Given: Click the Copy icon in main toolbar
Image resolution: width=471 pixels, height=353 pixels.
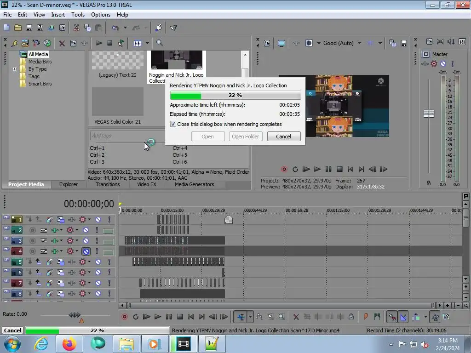Looking at the screenshot, I should pos(87,28).
